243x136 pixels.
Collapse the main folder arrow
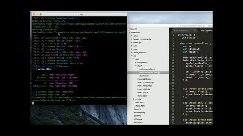click(136, 66)
